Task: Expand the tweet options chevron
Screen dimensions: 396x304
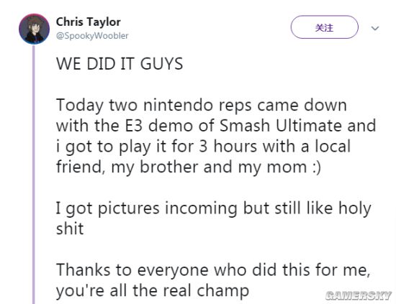Action: click(375, 28)
